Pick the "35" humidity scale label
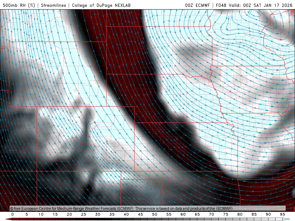This screenshot has width=295, height=221. (x=112, y=214)
